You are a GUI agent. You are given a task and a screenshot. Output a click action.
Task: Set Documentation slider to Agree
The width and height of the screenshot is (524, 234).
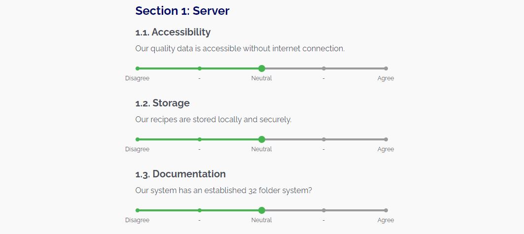pyautogui.click(x=385, y=210)
